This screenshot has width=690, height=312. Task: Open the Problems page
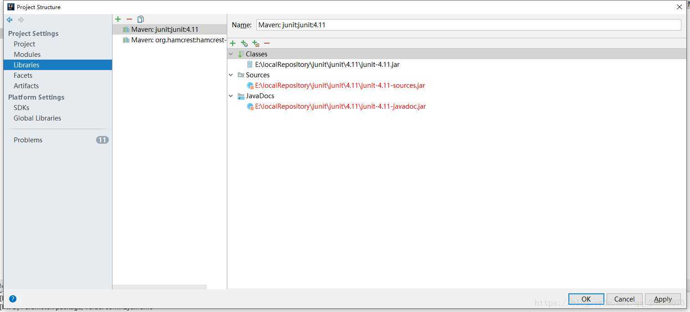pyautogui.click(x=28, y=140)
